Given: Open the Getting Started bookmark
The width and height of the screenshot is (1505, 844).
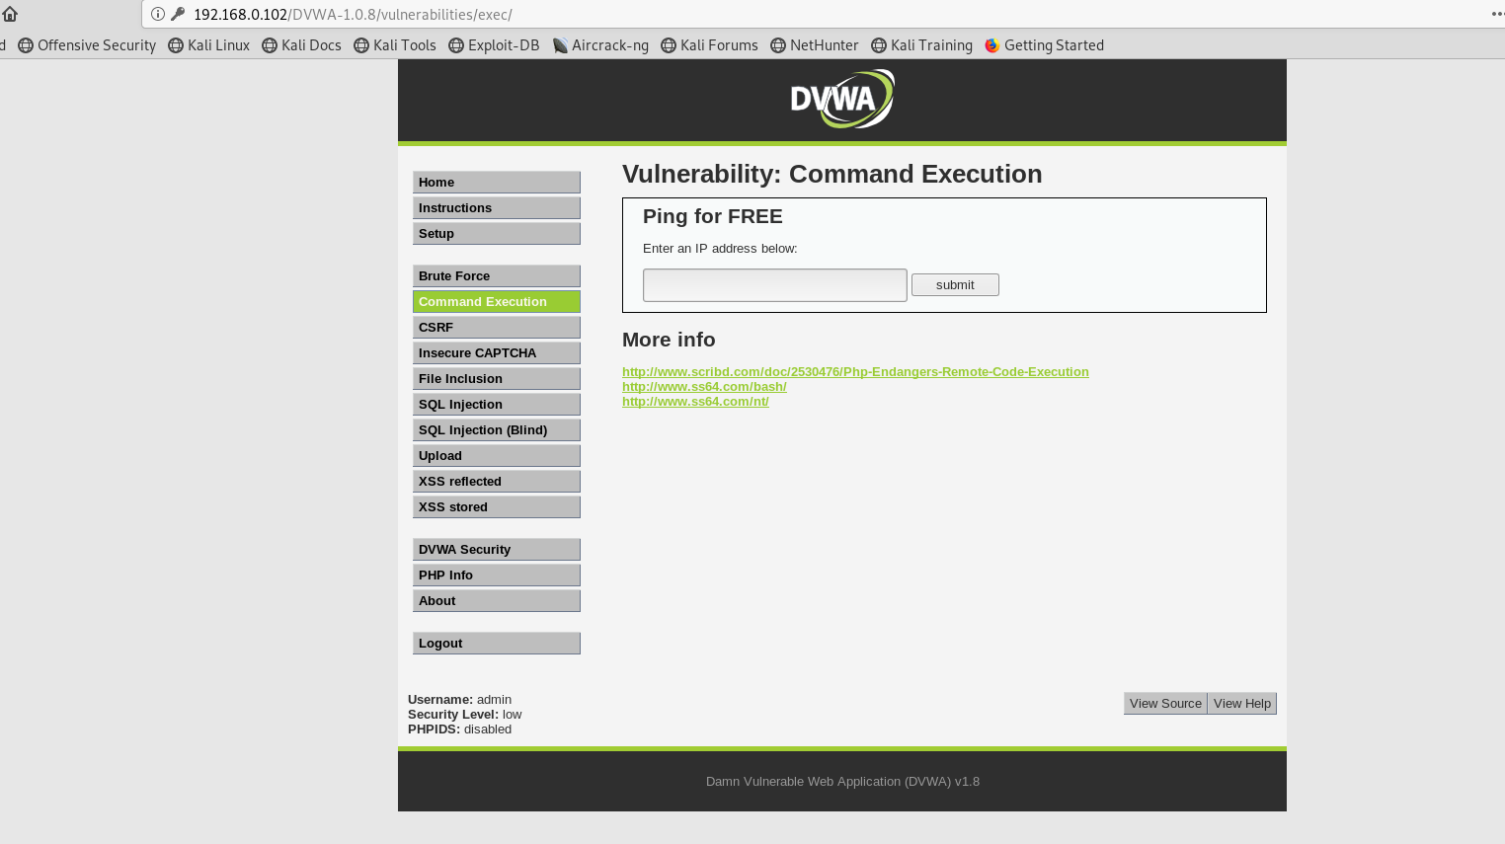Looking at the screenshot, I should [1045, 45].
